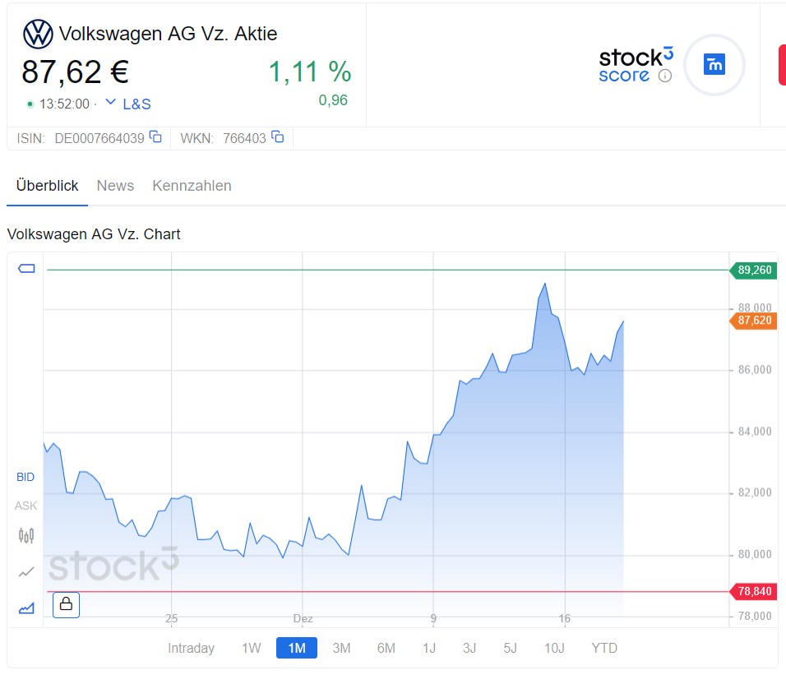This screenshot has height=684, width=786.
Task: Select BID price display
Action: pyautogui.click(x=25, y=477)
